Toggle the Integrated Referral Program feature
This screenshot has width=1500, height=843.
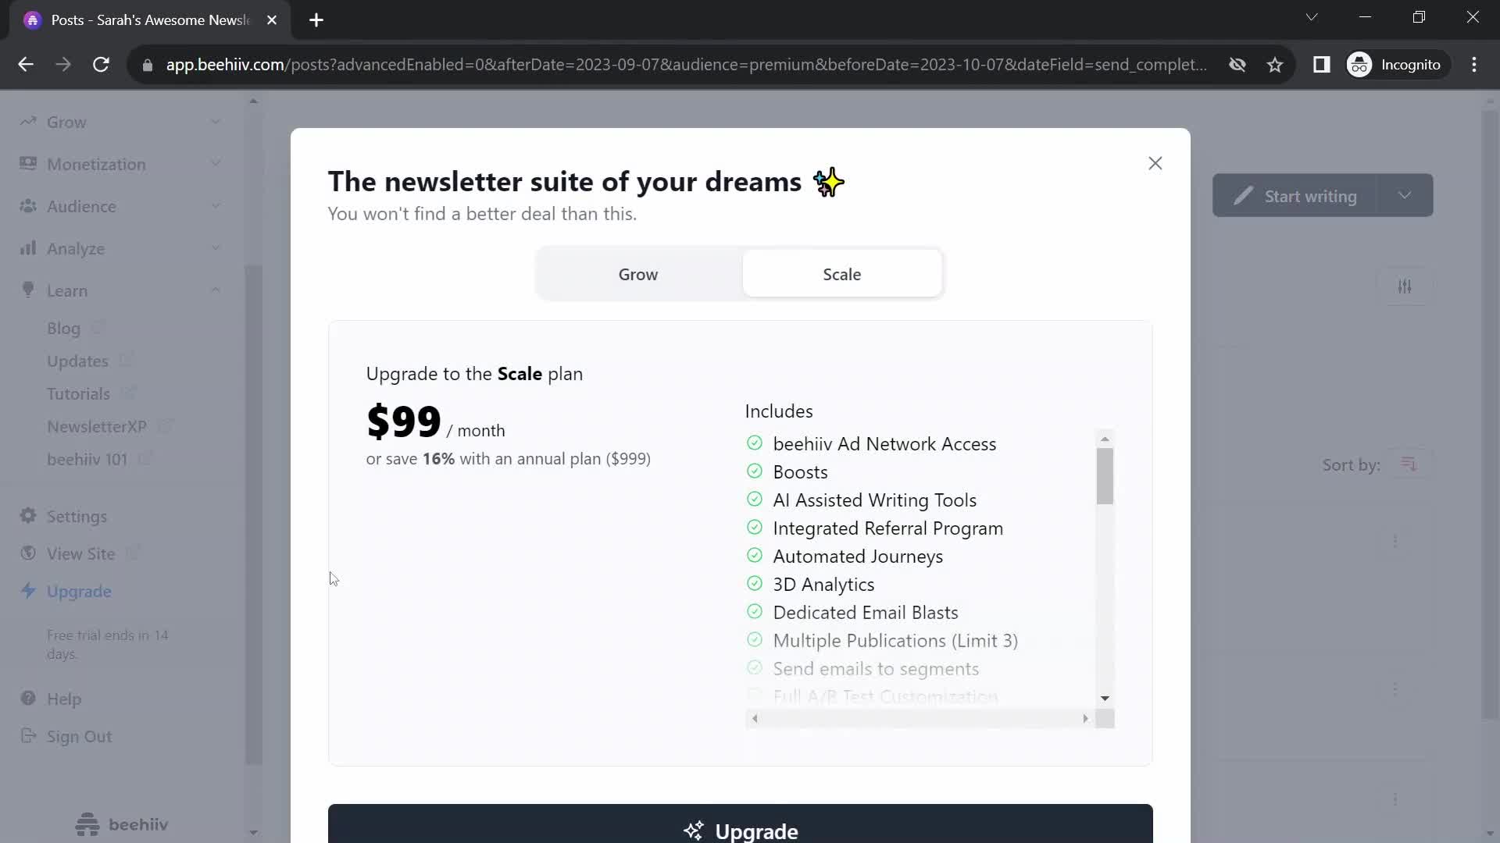pos(755,528)
